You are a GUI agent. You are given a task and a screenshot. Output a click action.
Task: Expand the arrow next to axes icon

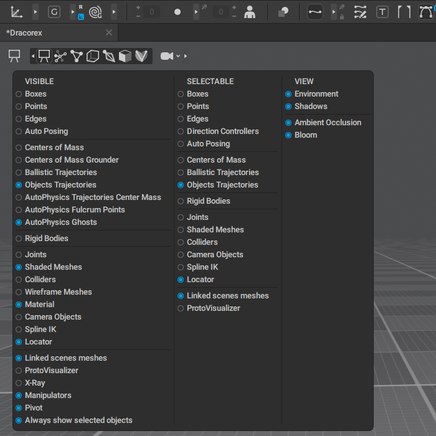(x=35, y=12)
